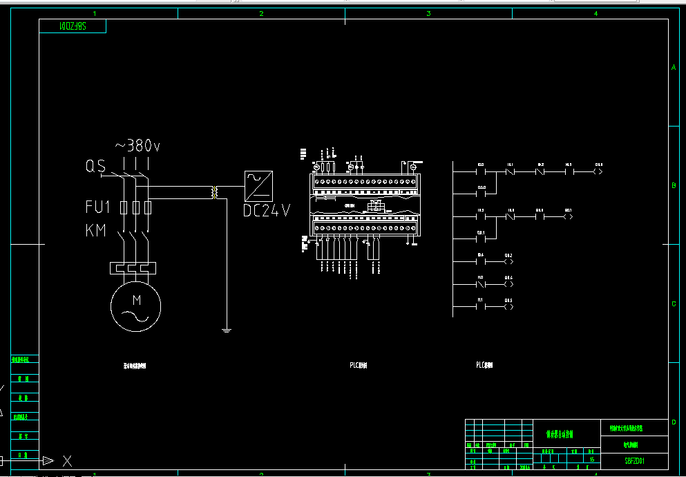
Task: Click the QS isolator switch label
Action: [x=95, y=167]
